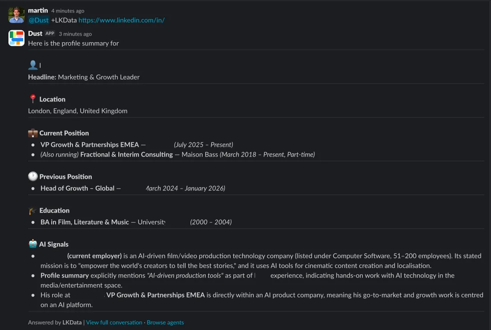
Task: Click '+LKData' in martin's message
Action: click(x=64, y=20)
